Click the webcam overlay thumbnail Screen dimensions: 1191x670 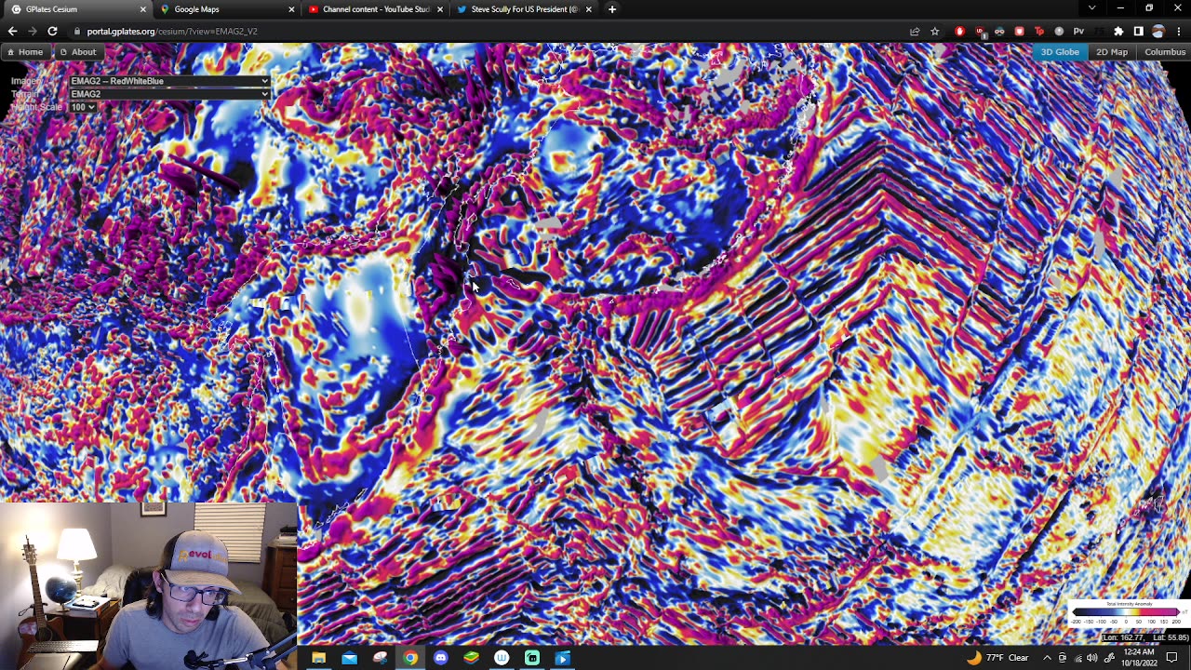pos(149,585)
